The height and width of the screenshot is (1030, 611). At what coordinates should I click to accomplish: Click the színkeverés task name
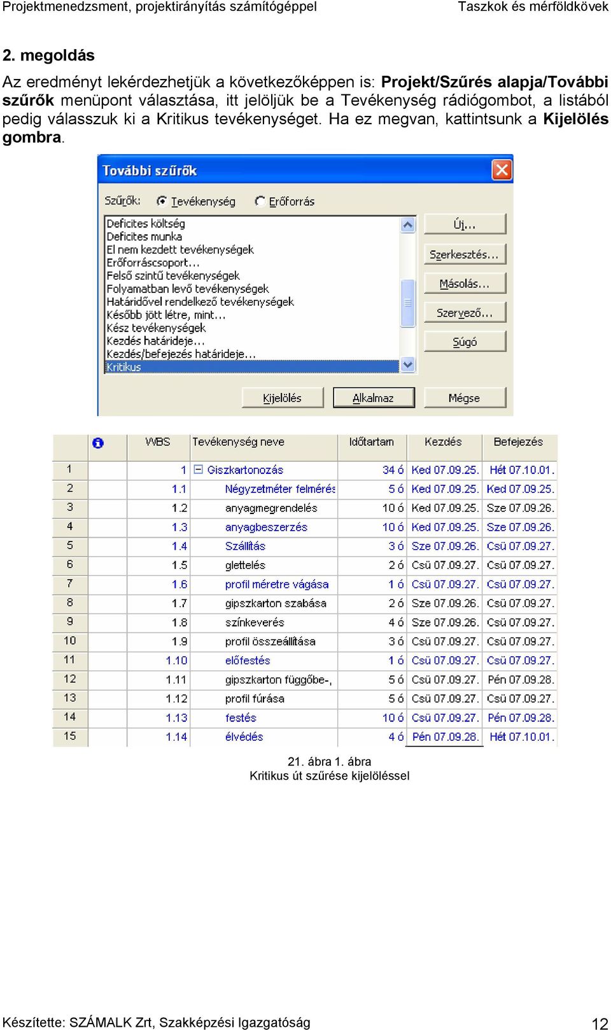tap(255, 623)
